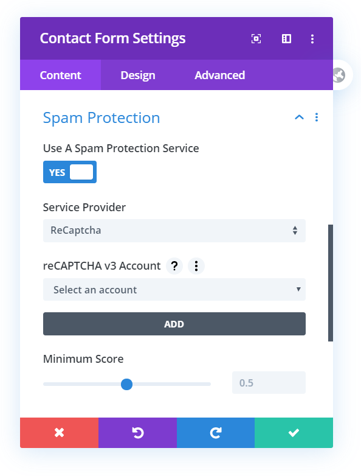Open Spam Protection section options dots

[x=317, y=117]
